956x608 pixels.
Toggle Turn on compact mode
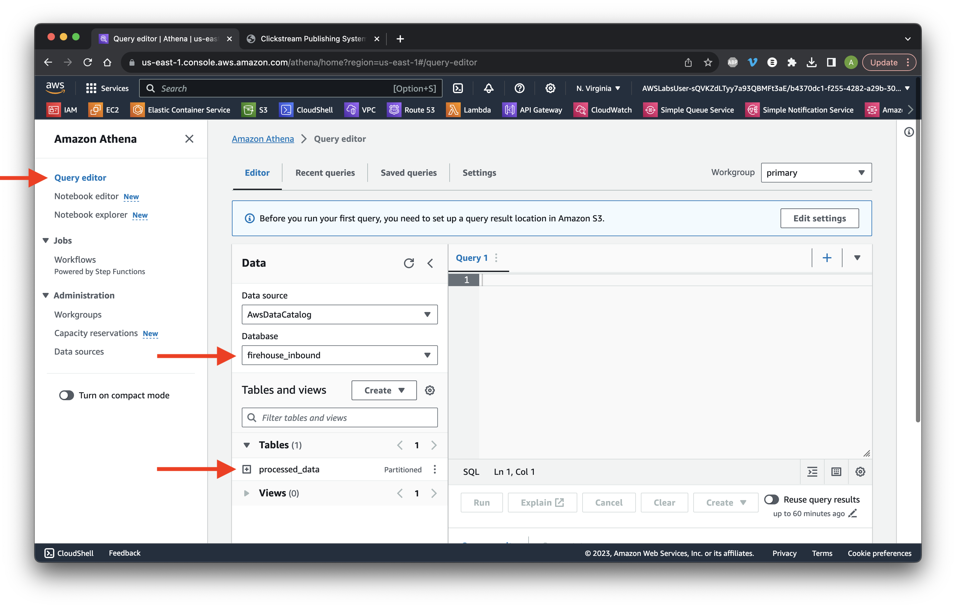(66, 395)
